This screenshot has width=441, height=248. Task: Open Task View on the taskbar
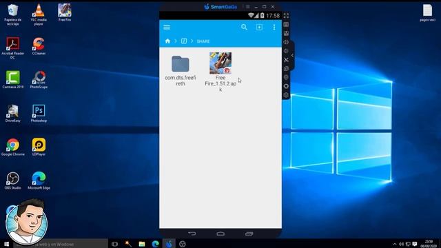[114, 244]
